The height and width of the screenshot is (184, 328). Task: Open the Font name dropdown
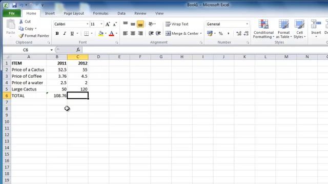(88, 24)
